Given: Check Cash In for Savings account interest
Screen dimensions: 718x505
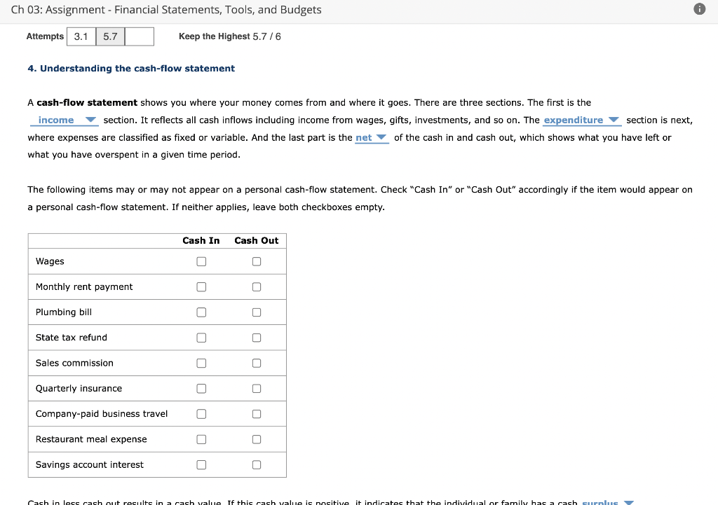Looking at the screenshot, I should 201,464.
